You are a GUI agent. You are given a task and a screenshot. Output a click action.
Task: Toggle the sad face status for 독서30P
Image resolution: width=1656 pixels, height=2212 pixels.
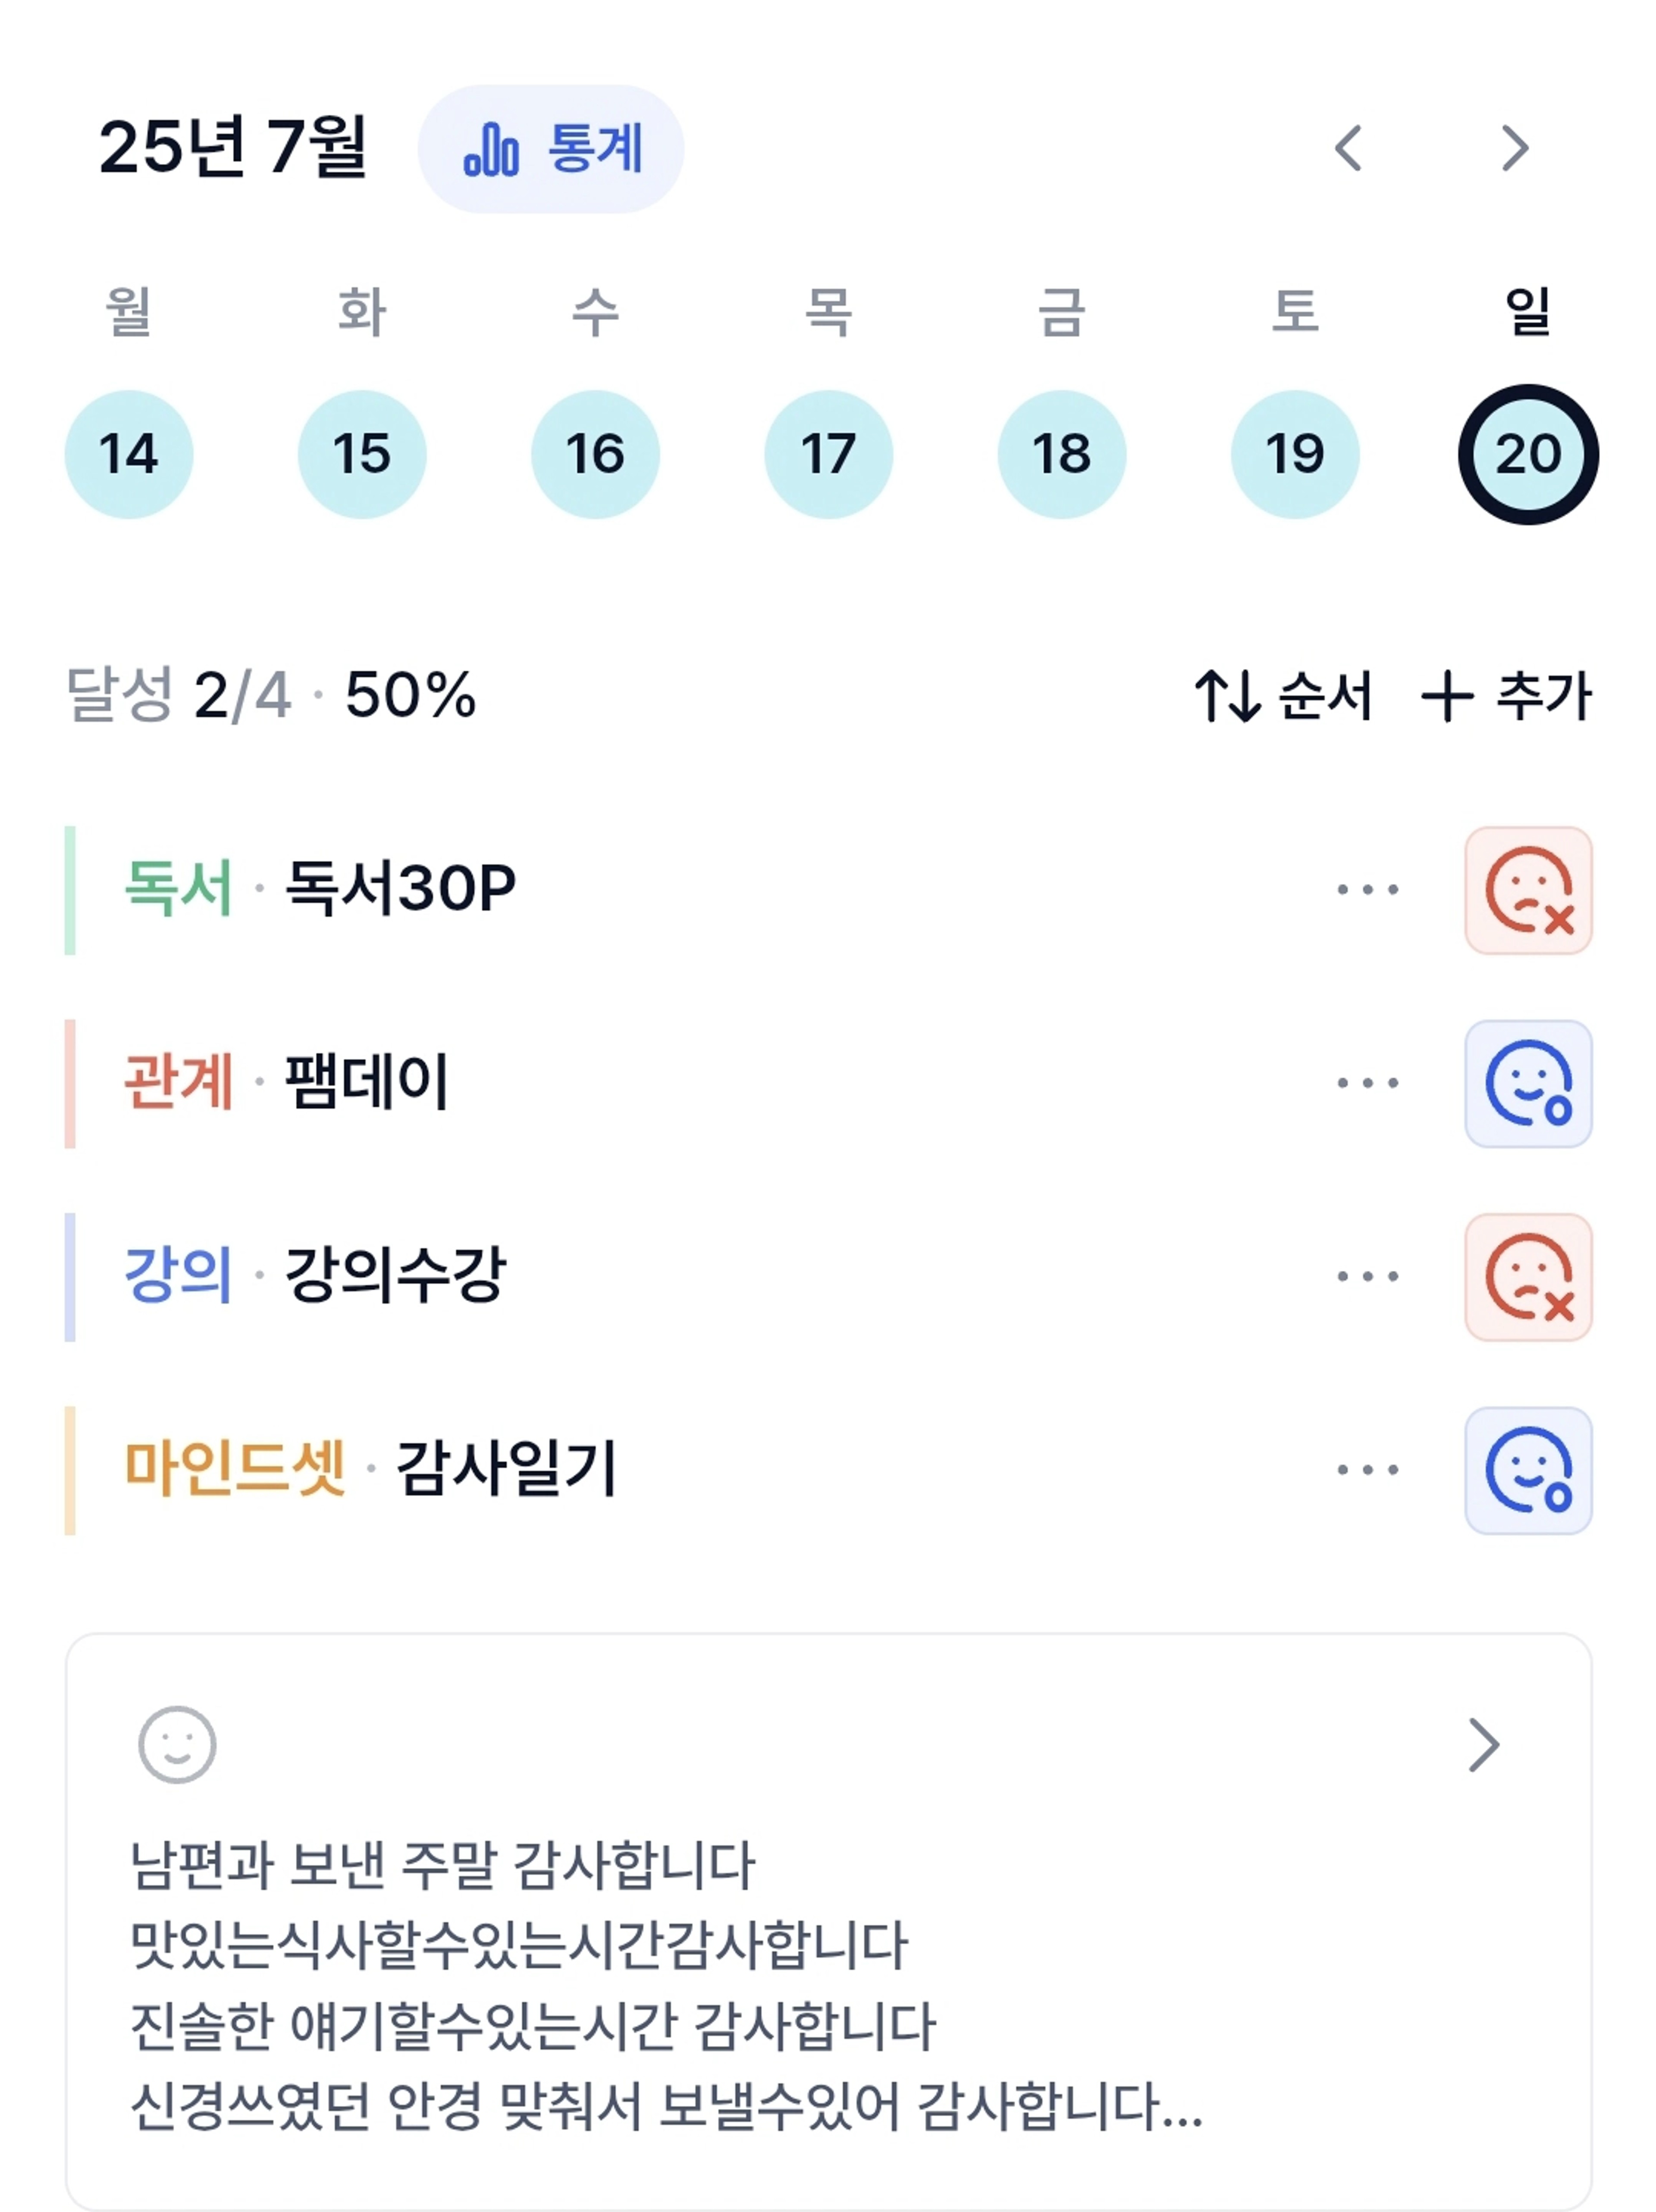pyautogui.click(x=1528, y=890)
